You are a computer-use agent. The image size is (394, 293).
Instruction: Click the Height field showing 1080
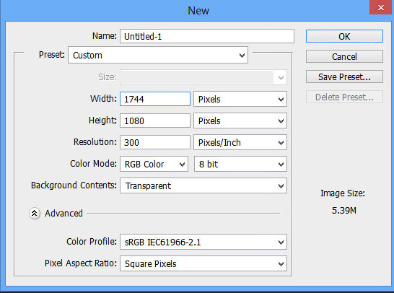coord(155,121)
